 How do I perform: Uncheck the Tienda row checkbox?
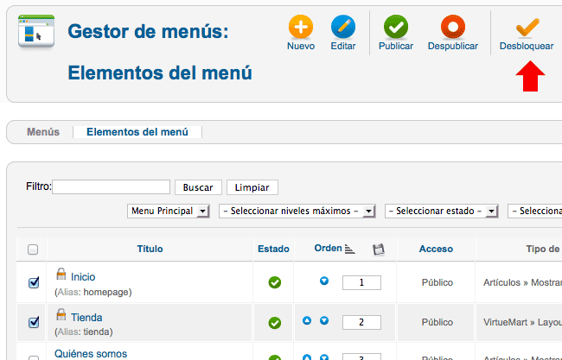34,322
